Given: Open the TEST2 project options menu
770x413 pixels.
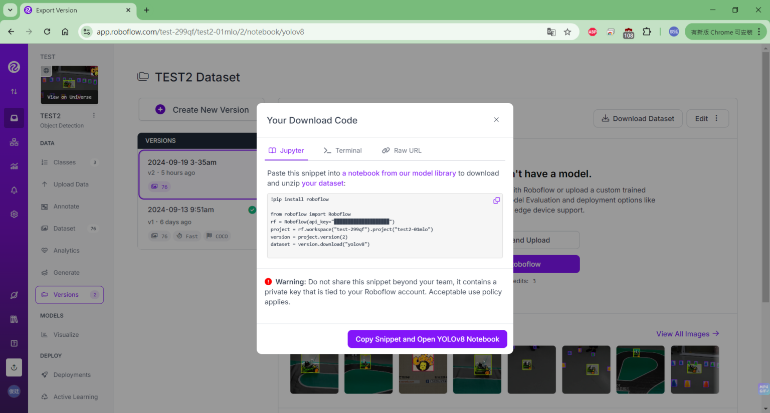Looking at the screenshot, I should (x=93, y=115).
